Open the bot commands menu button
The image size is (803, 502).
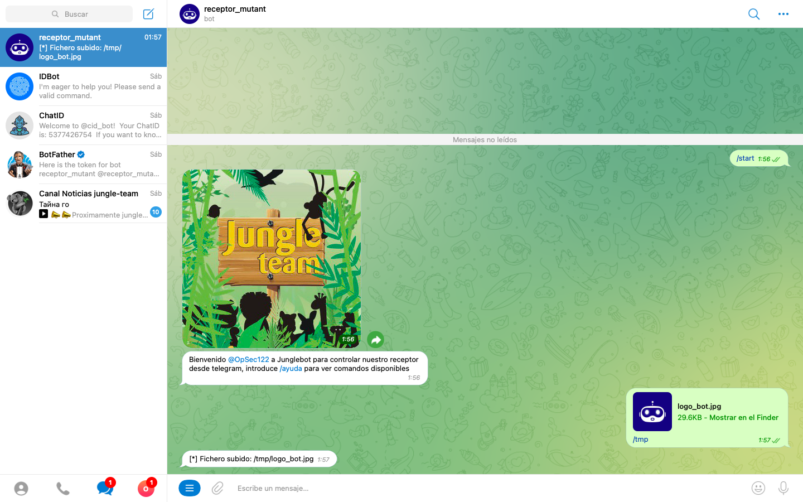click(190, 488)
